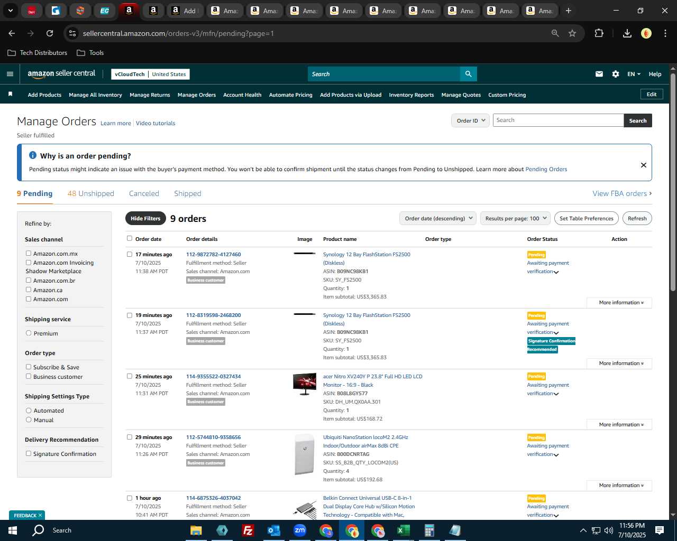Image resolution: width=677 pixels, height=541 pixels.
Task: Open Excel from the taskbar
Action: pyautogui.click(x=403, y=530)
